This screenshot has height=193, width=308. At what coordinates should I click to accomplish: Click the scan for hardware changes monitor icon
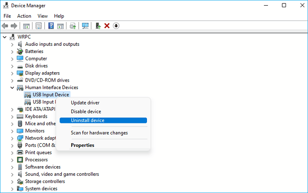coord(85,26)
